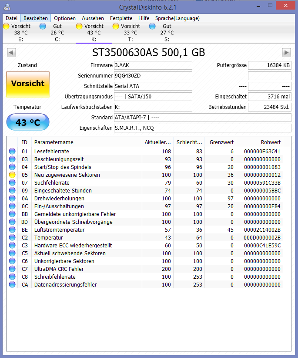Click raw value 00000591C33B
298x358 pixels.
coord(262,182)
